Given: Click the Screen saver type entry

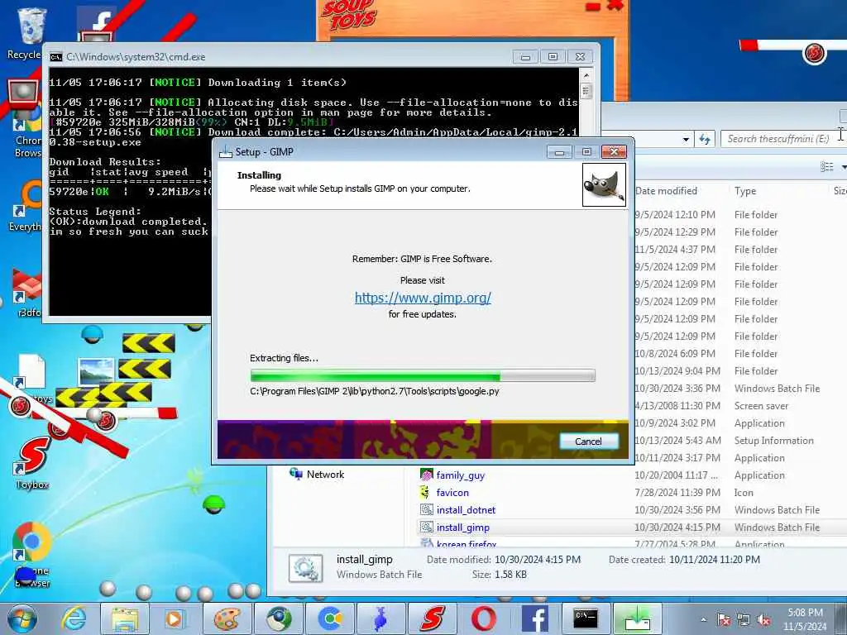Looking at the screenshot, I should coord(761,405).
